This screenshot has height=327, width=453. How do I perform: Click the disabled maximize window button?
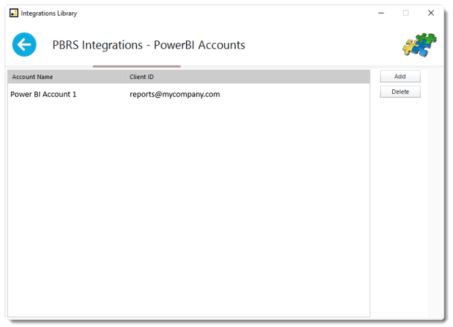point(406,13)
